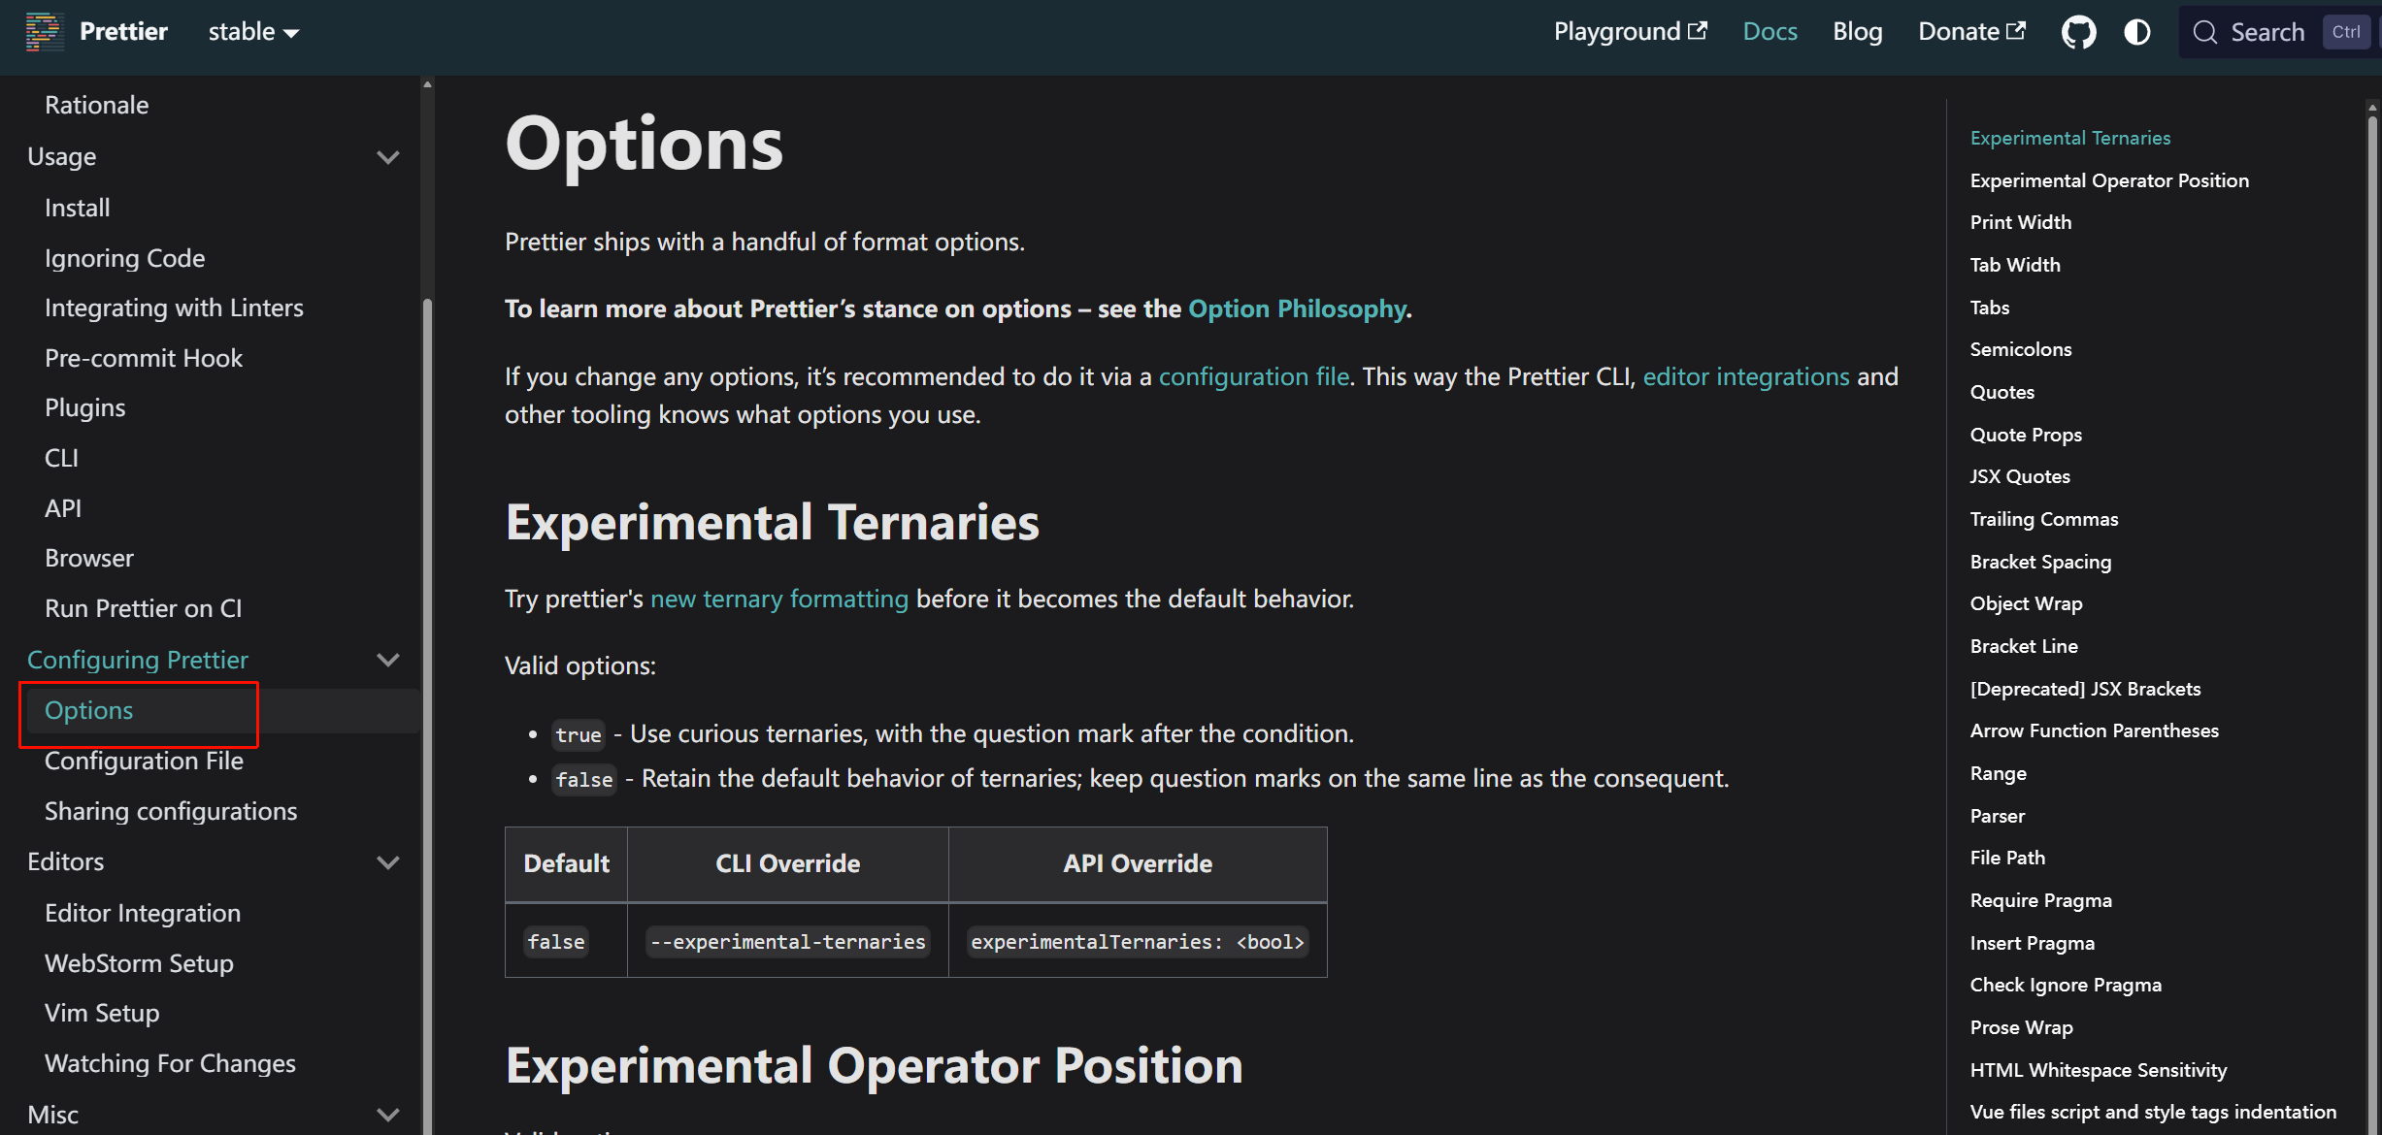Click the search magnifier icon
Image resolution: width=2382 pixels, height=1135 pixels.
coord(2204,32)
